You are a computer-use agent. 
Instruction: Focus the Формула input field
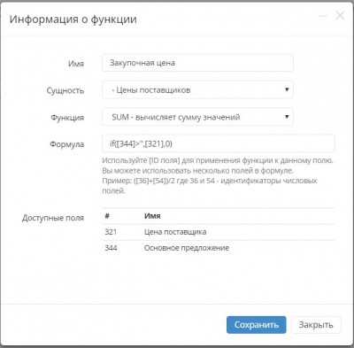click(219, 143)
